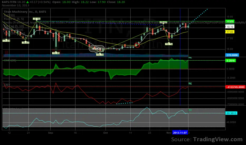Click the EMA (20, close) indicator legend
The image size is (246, 145).
click(14, 33)
